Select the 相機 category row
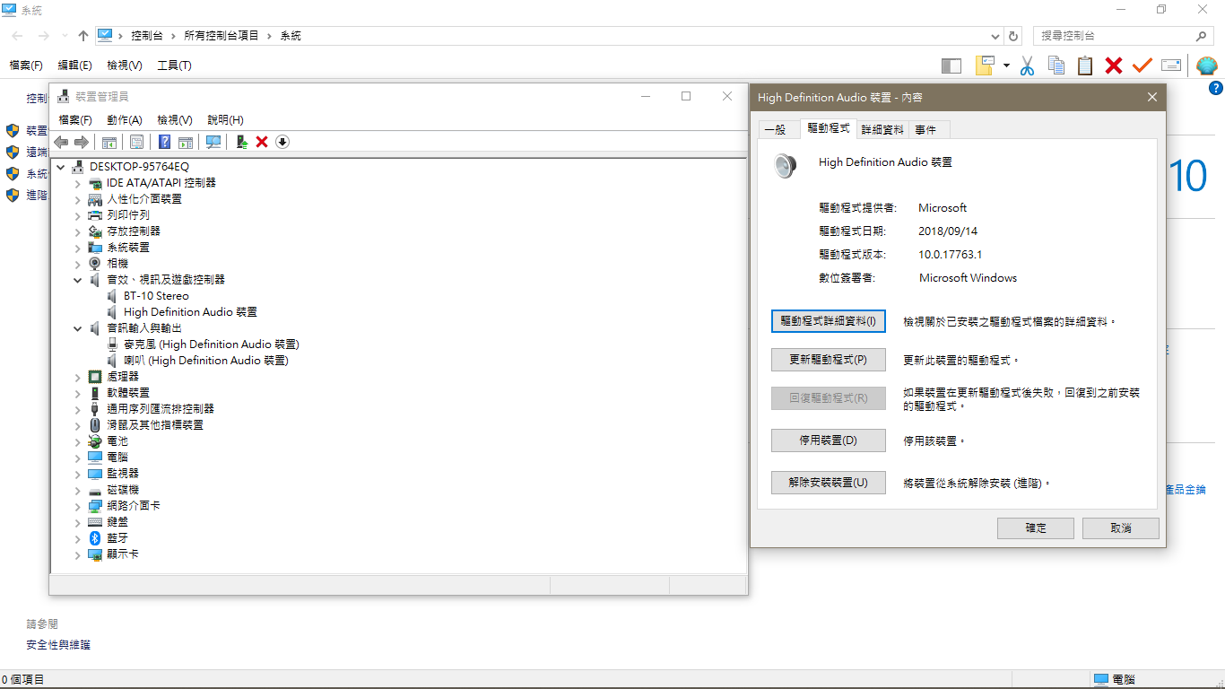1225x689 pixels. 117,264
